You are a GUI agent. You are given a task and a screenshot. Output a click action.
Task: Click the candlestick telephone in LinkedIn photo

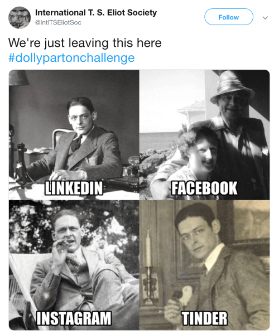pos(20,163)
